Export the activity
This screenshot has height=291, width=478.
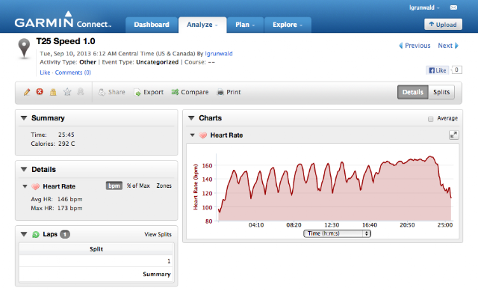pos(149,92)
